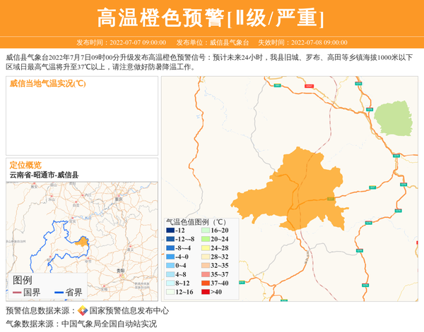This screenshot has width=424, height=332.
Task: Select the -12 dark blue legend swatch
Action: click(170, 231)
